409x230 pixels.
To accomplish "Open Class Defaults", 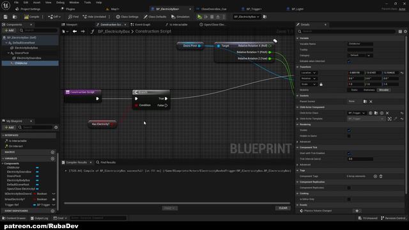I will tap(155, 17).
